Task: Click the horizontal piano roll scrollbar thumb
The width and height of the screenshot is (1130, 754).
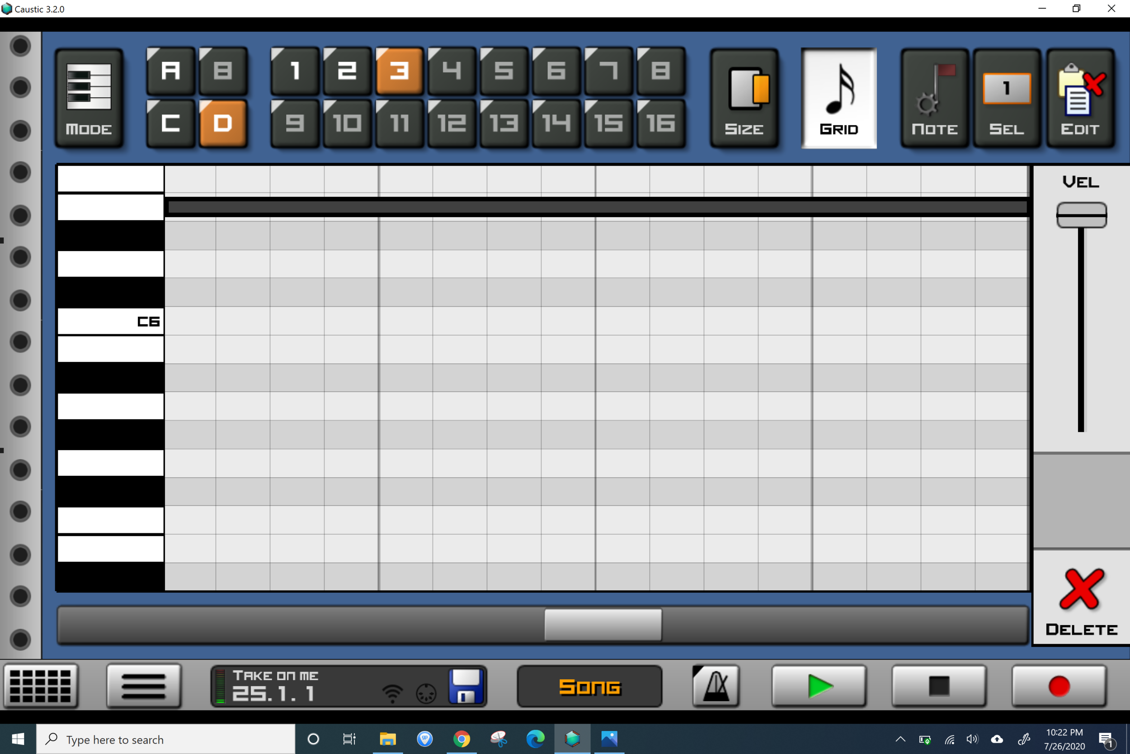Action: point(603,625)
